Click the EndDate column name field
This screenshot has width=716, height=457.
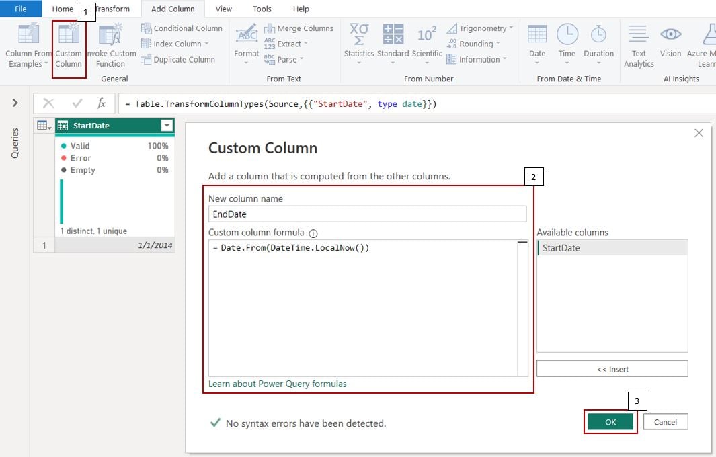366,214
